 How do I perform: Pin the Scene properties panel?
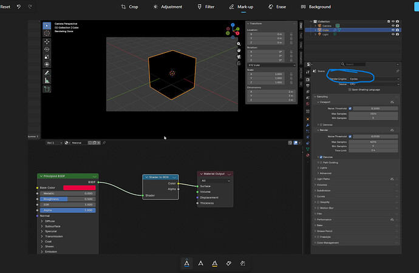click(x=397, y=71)
